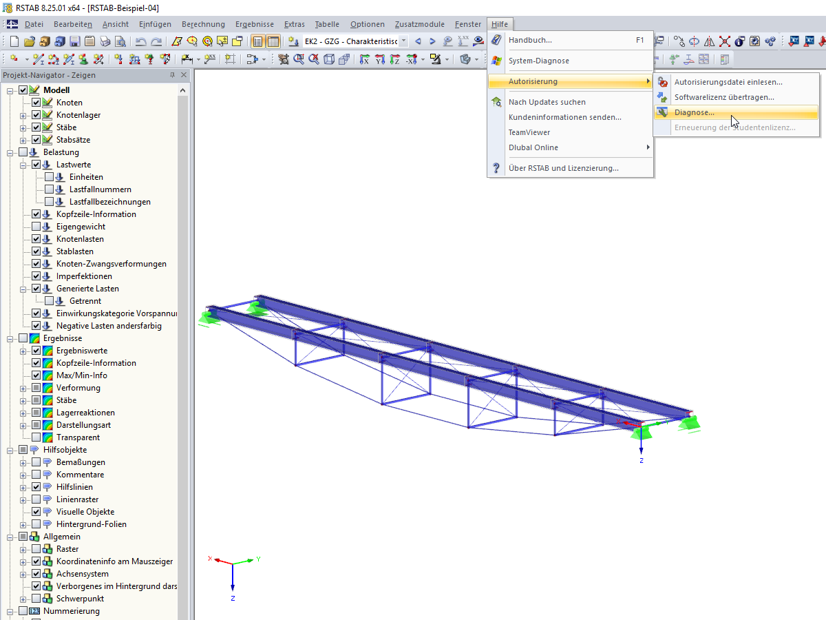Go to previous load case arrow
This screenshot has width=826, height=620.
(x=418, y=41)
